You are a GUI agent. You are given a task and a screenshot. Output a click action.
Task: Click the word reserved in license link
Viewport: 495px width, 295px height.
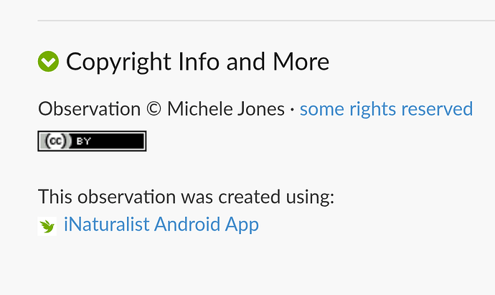point(437,109)
